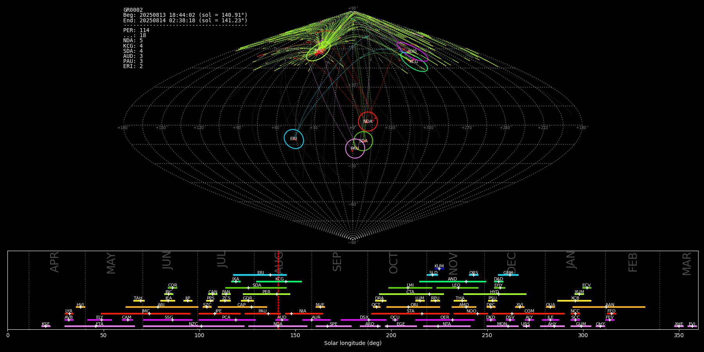Click the XCB shower bar in the timeline
704x352 pixels.
574,301
